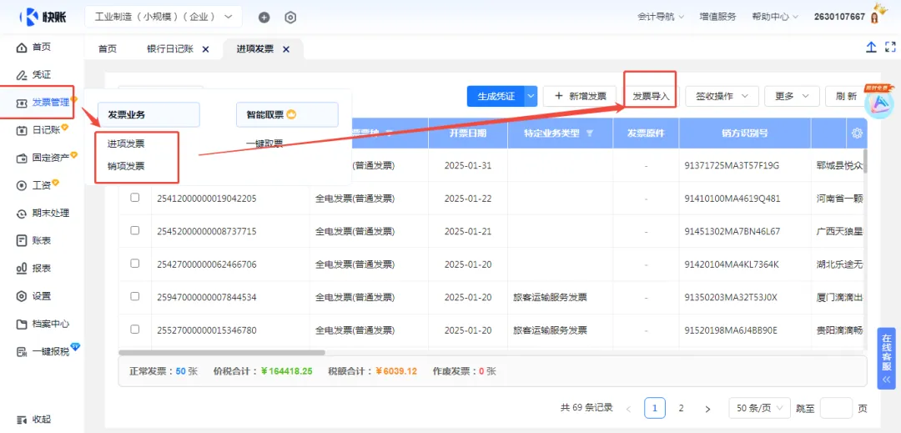Open 固定资产 in the sidebar
Screen dimensions: 901x433
tap(46, 158)
